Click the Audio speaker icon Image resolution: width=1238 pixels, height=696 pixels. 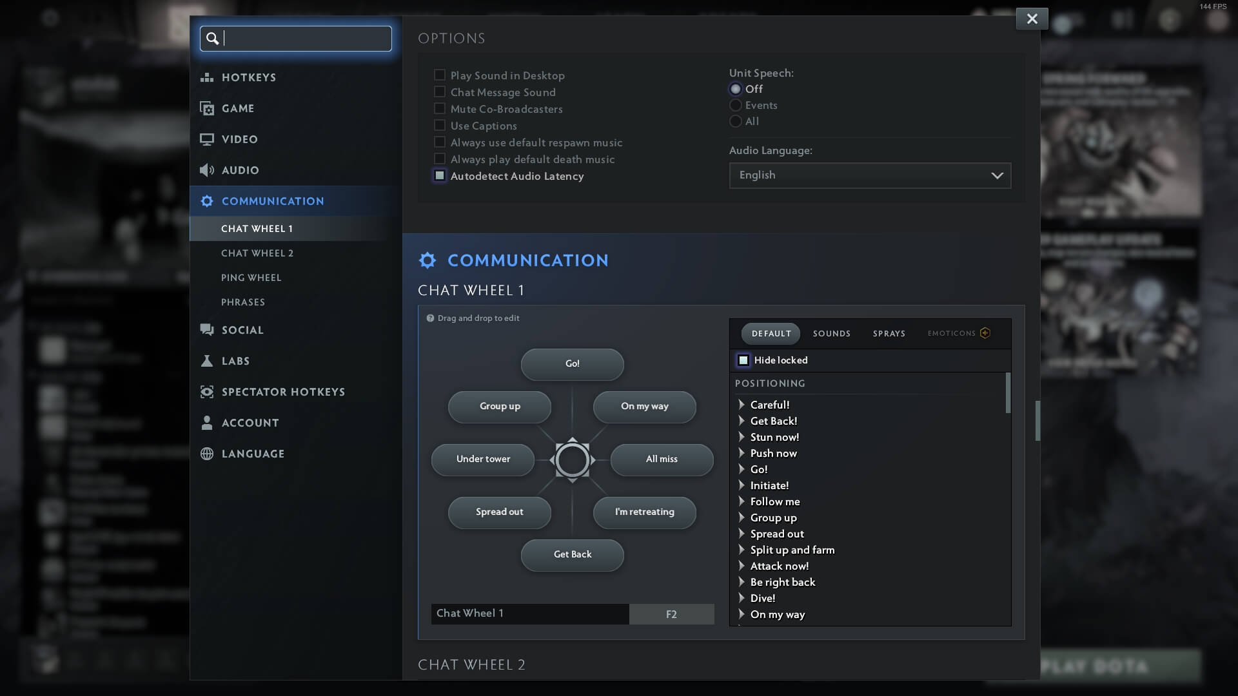point(207,170)
